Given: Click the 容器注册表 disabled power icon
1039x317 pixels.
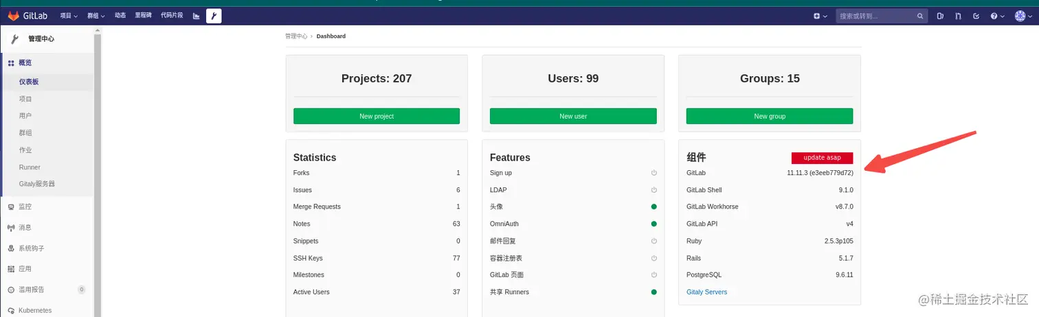Looking at the screenshot, I should [653, 258].
